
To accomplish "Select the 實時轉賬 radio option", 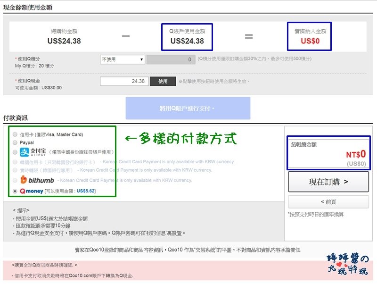I will click(15, 170).
